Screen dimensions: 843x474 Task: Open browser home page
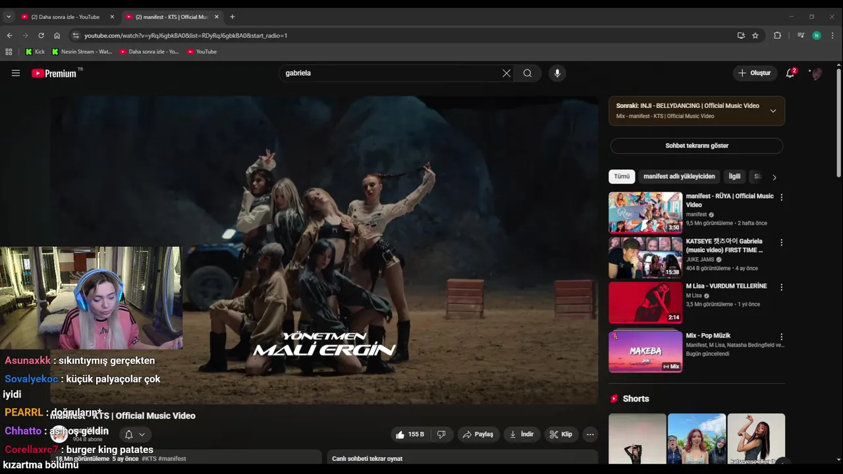[57, 36]
